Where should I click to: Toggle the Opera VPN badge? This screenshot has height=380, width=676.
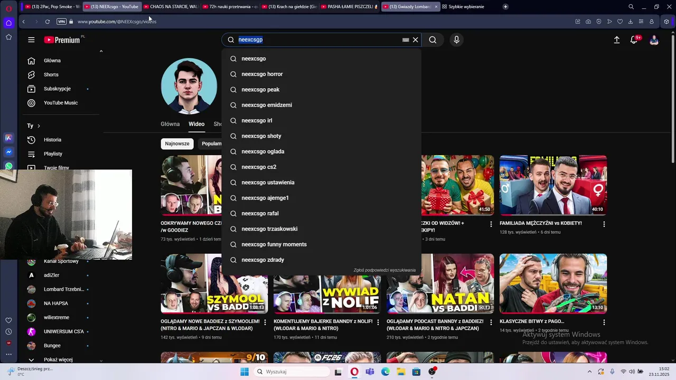click(62, 22)
